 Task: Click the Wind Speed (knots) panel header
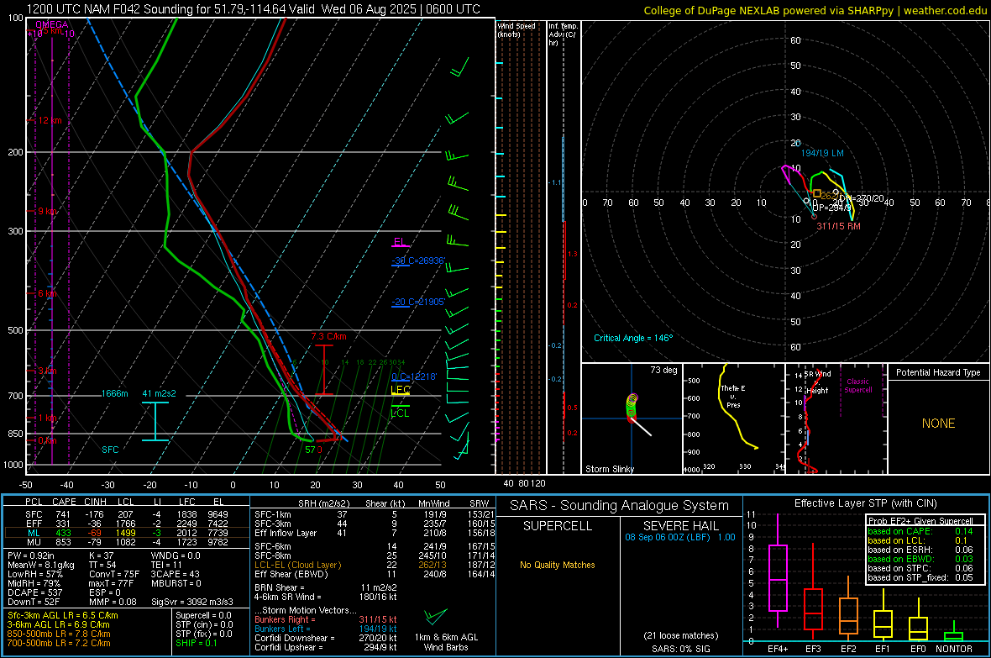tap(516, 29)
